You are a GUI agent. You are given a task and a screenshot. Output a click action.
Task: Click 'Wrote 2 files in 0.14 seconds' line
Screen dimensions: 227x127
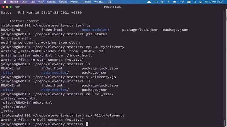click(42, 60)
